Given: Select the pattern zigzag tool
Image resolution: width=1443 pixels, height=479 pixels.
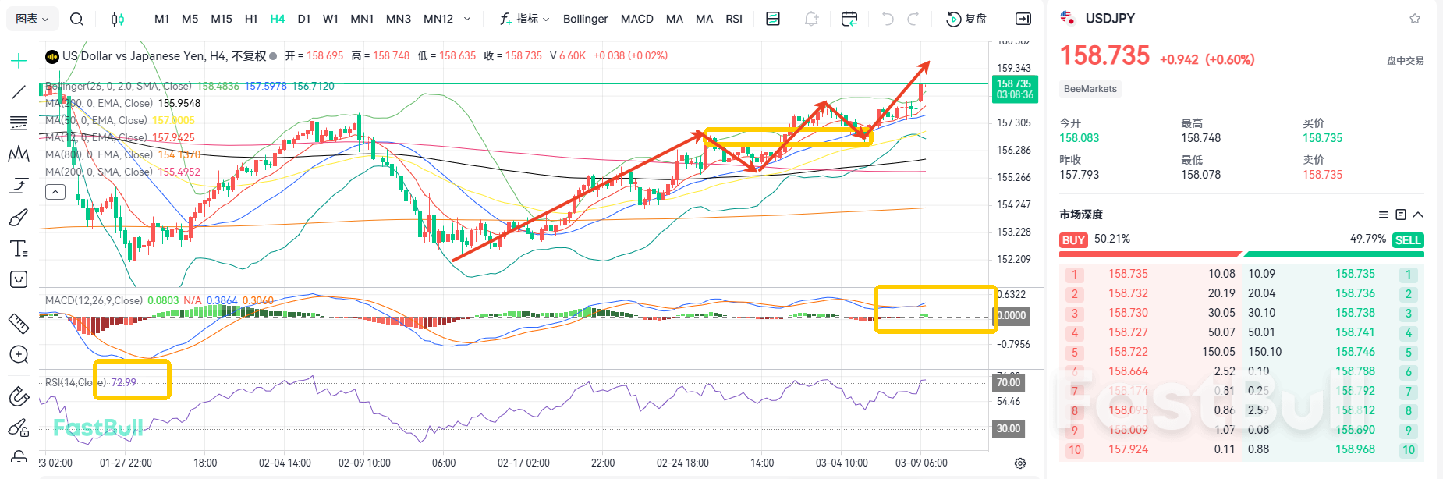Looking at the screenshot, I should click(x=19, y=154).
